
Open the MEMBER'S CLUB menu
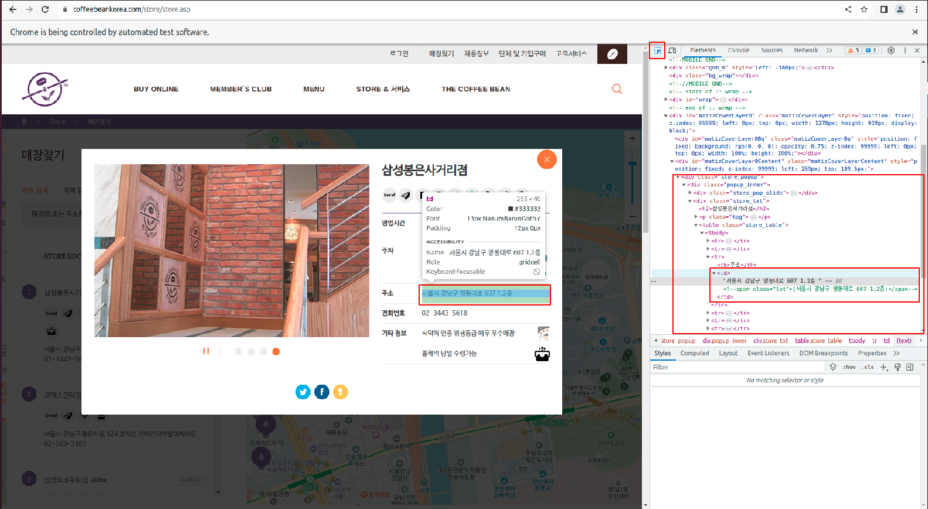click(x=241, y=89)
